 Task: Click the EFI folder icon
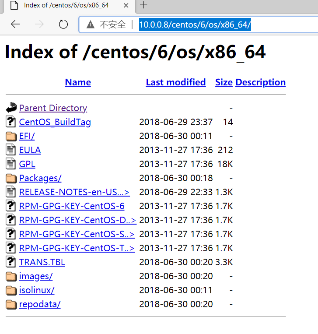pyautogui.click(x=11, y=136)
